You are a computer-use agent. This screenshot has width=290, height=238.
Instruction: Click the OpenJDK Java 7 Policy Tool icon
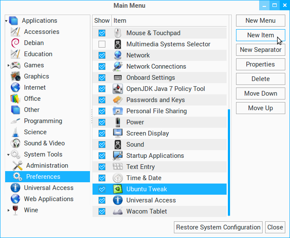click(x=118, y=89)
